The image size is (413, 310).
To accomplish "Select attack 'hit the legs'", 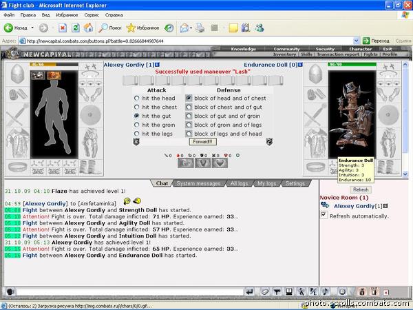I will coord(136,134).
